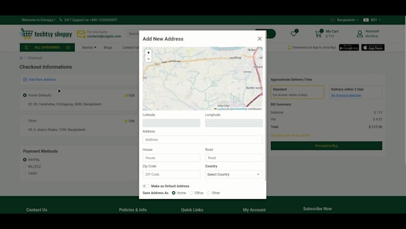The width and height of the screenshot is (406, 229).
Task: Click the Add New Address plus icon
Action: click(25, 80)
